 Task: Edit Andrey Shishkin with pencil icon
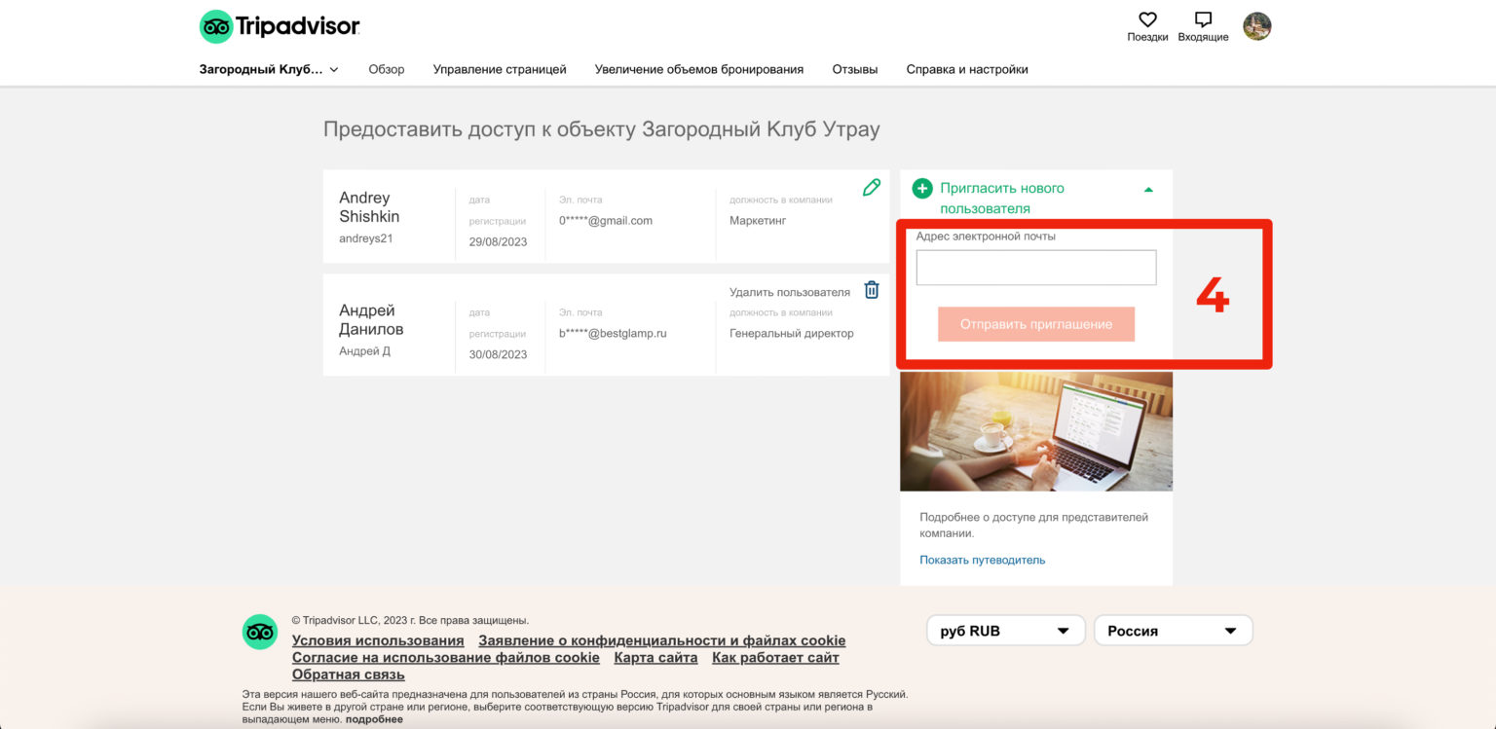pos(872,187)
